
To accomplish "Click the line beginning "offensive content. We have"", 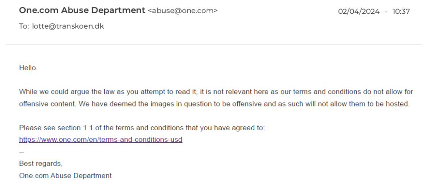I will coord(215,104).
